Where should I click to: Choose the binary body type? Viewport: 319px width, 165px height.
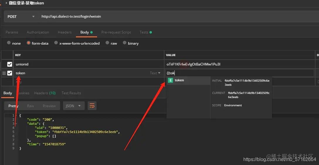point(125,43)
